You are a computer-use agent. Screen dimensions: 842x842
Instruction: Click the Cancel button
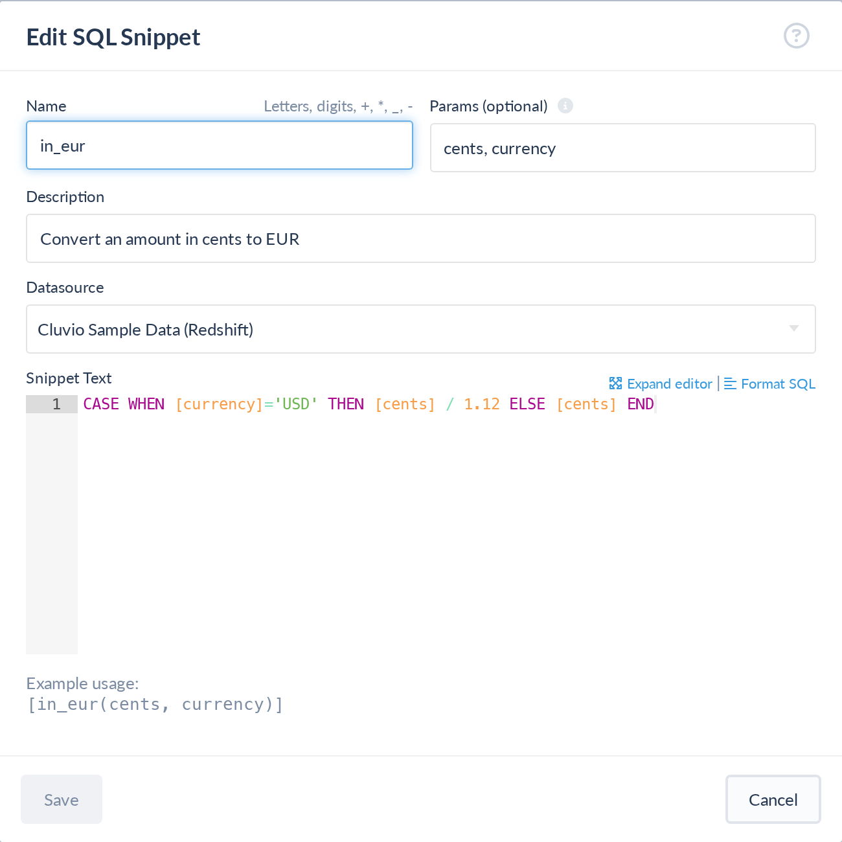(773, 799)
